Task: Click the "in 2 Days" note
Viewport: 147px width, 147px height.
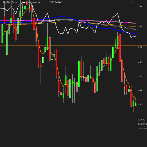Action: (142, 129)
